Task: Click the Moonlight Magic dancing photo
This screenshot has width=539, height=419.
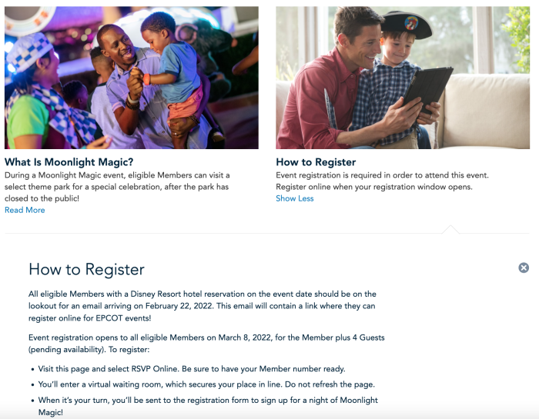Action: pos(132,77)
